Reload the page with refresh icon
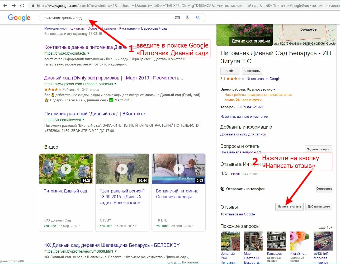 click(x=22, y=5)
